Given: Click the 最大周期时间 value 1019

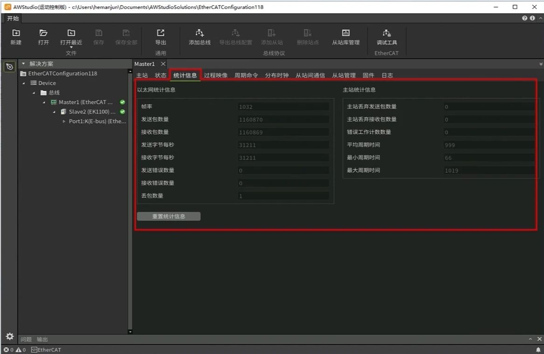Looking at the screenshot, I should [x=489, y=170].
